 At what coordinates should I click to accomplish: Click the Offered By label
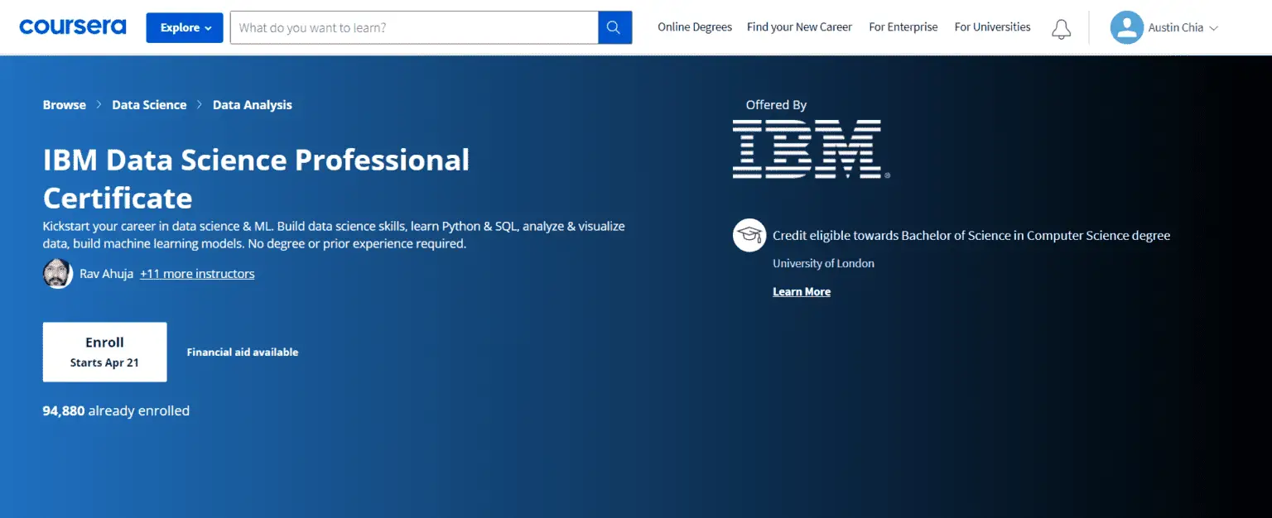tap(776, 105)
